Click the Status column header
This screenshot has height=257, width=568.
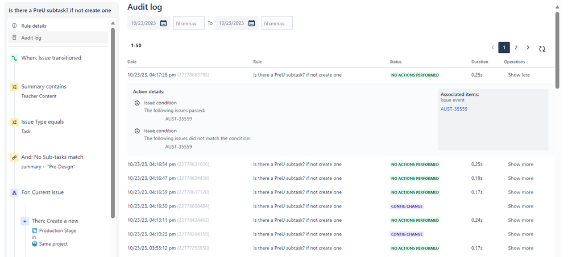click(x=396, y=62)
